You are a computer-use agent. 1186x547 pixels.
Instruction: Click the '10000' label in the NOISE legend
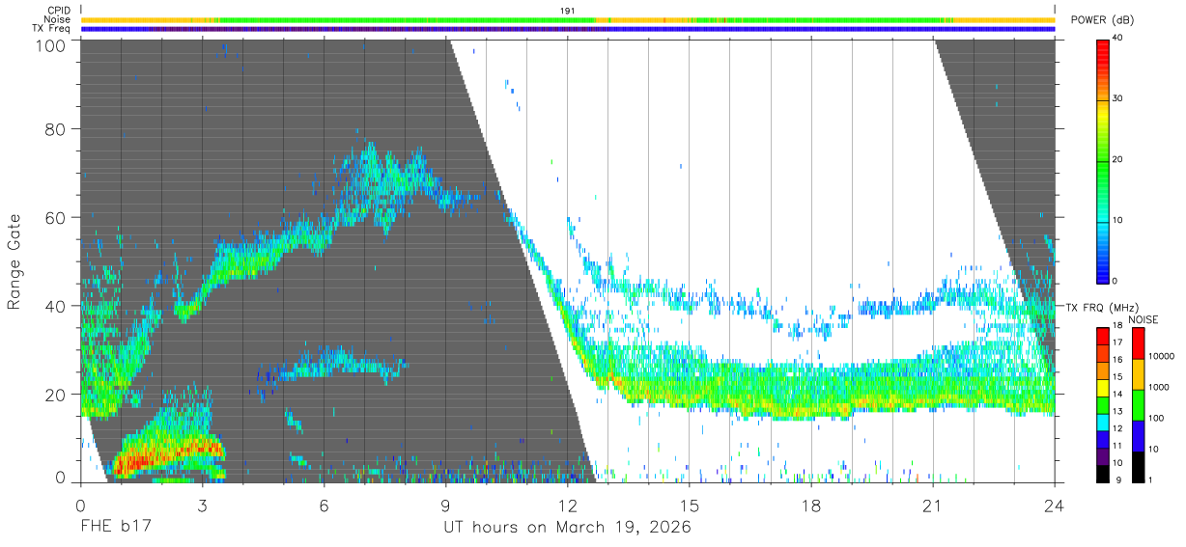(x=1163, y=355)
